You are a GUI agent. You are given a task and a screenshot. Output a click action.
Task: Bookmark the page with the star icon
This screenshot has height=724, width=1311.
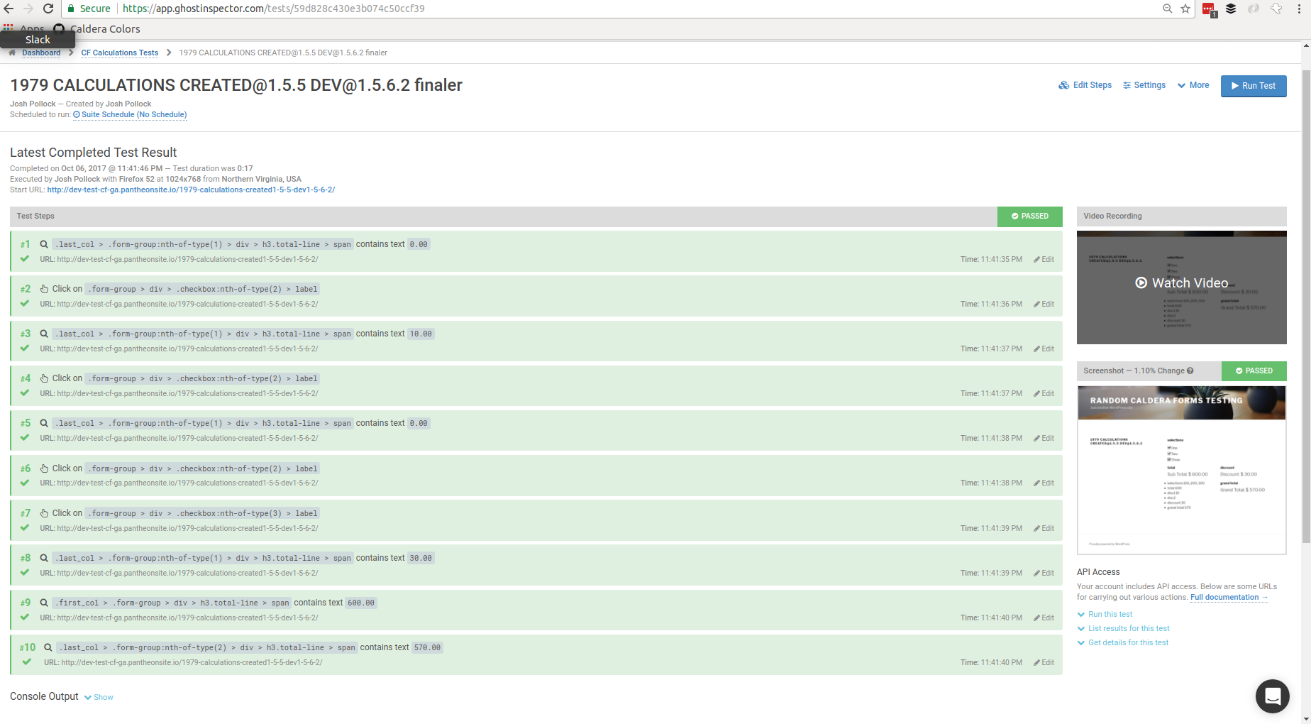[1185, 9]
